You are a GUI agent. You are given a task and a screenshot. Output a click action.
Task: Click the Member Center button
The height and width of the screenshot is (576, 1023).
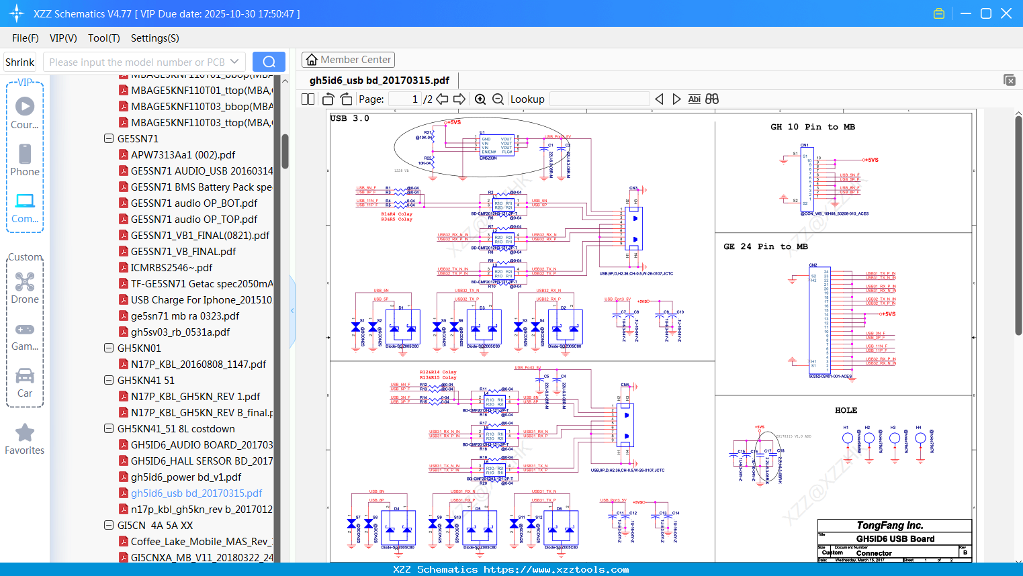click(348, 60)
